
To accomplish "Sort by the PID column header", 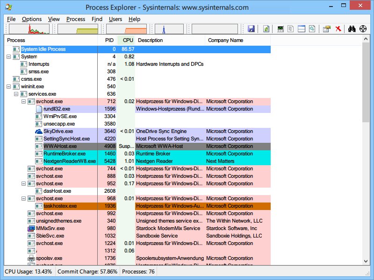I will point(108,40).
